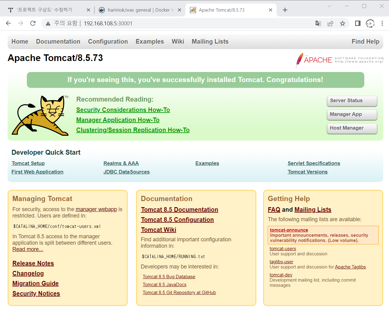Open Tomcat 8.5 Git Repository at GitHub
389x313 pixels.
click(179, 293)
